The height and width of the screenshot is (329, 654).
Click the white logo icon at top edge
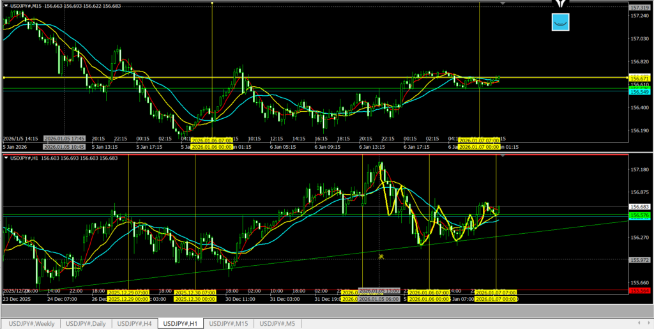pyautogui.click(x=561, y=4)
